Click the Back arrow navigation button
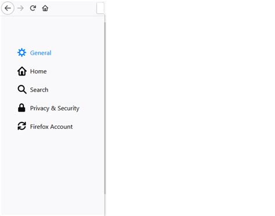The width and height of the screenshot is (275, 216). 8,8
